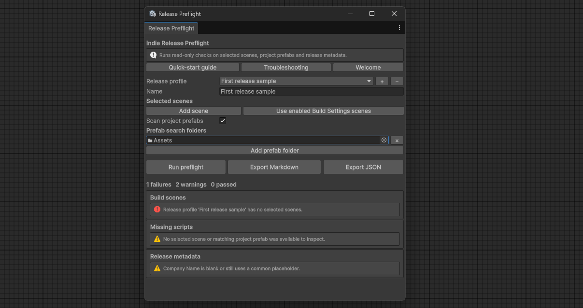Open the Troubleshooting page

(286, 68)
